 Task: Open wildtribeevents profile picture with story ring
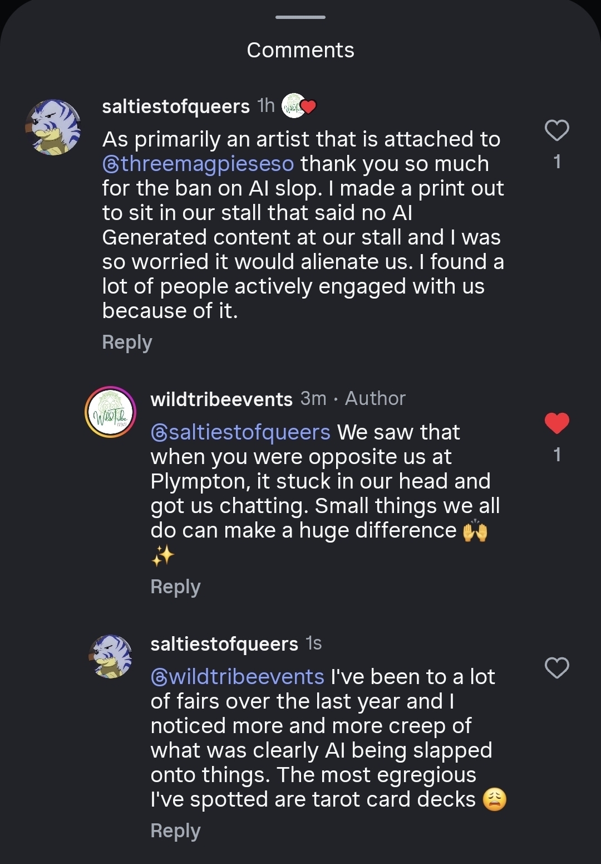coord(110,412)
